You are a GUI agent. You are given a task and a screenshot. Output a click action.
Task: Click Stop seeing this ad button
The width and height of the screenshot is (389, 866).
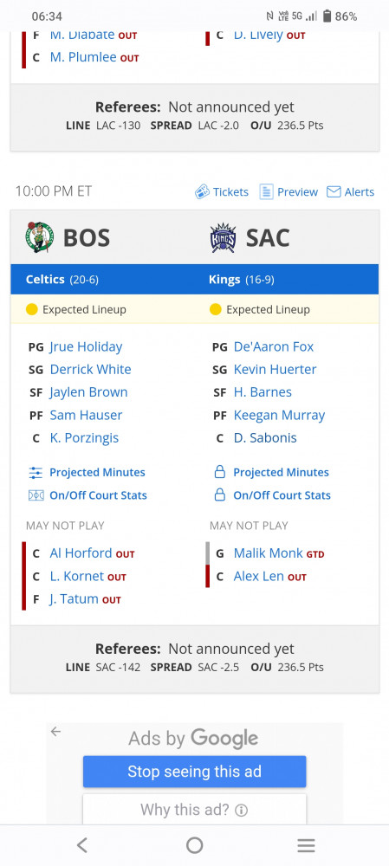click(194, 772)
